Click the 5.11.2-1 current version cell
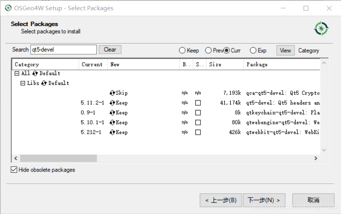The height and width of the screenshot is (214, 341). 93,103
